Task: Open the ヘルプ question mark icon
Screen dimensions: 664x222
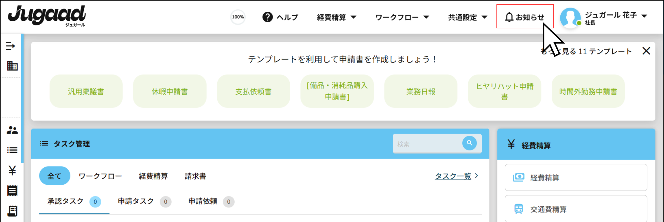Action: [267, 17]
